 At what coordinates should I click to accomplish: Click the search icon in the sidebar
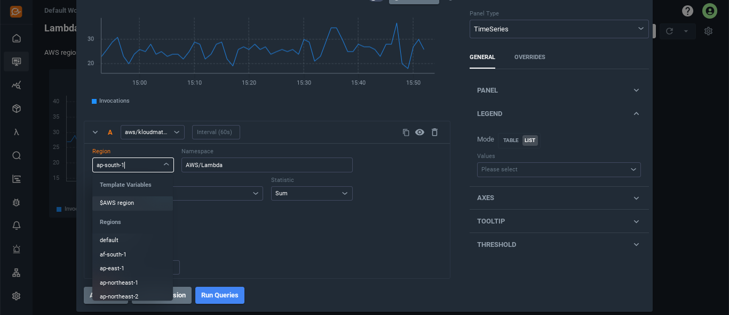[x=16, y=155]
